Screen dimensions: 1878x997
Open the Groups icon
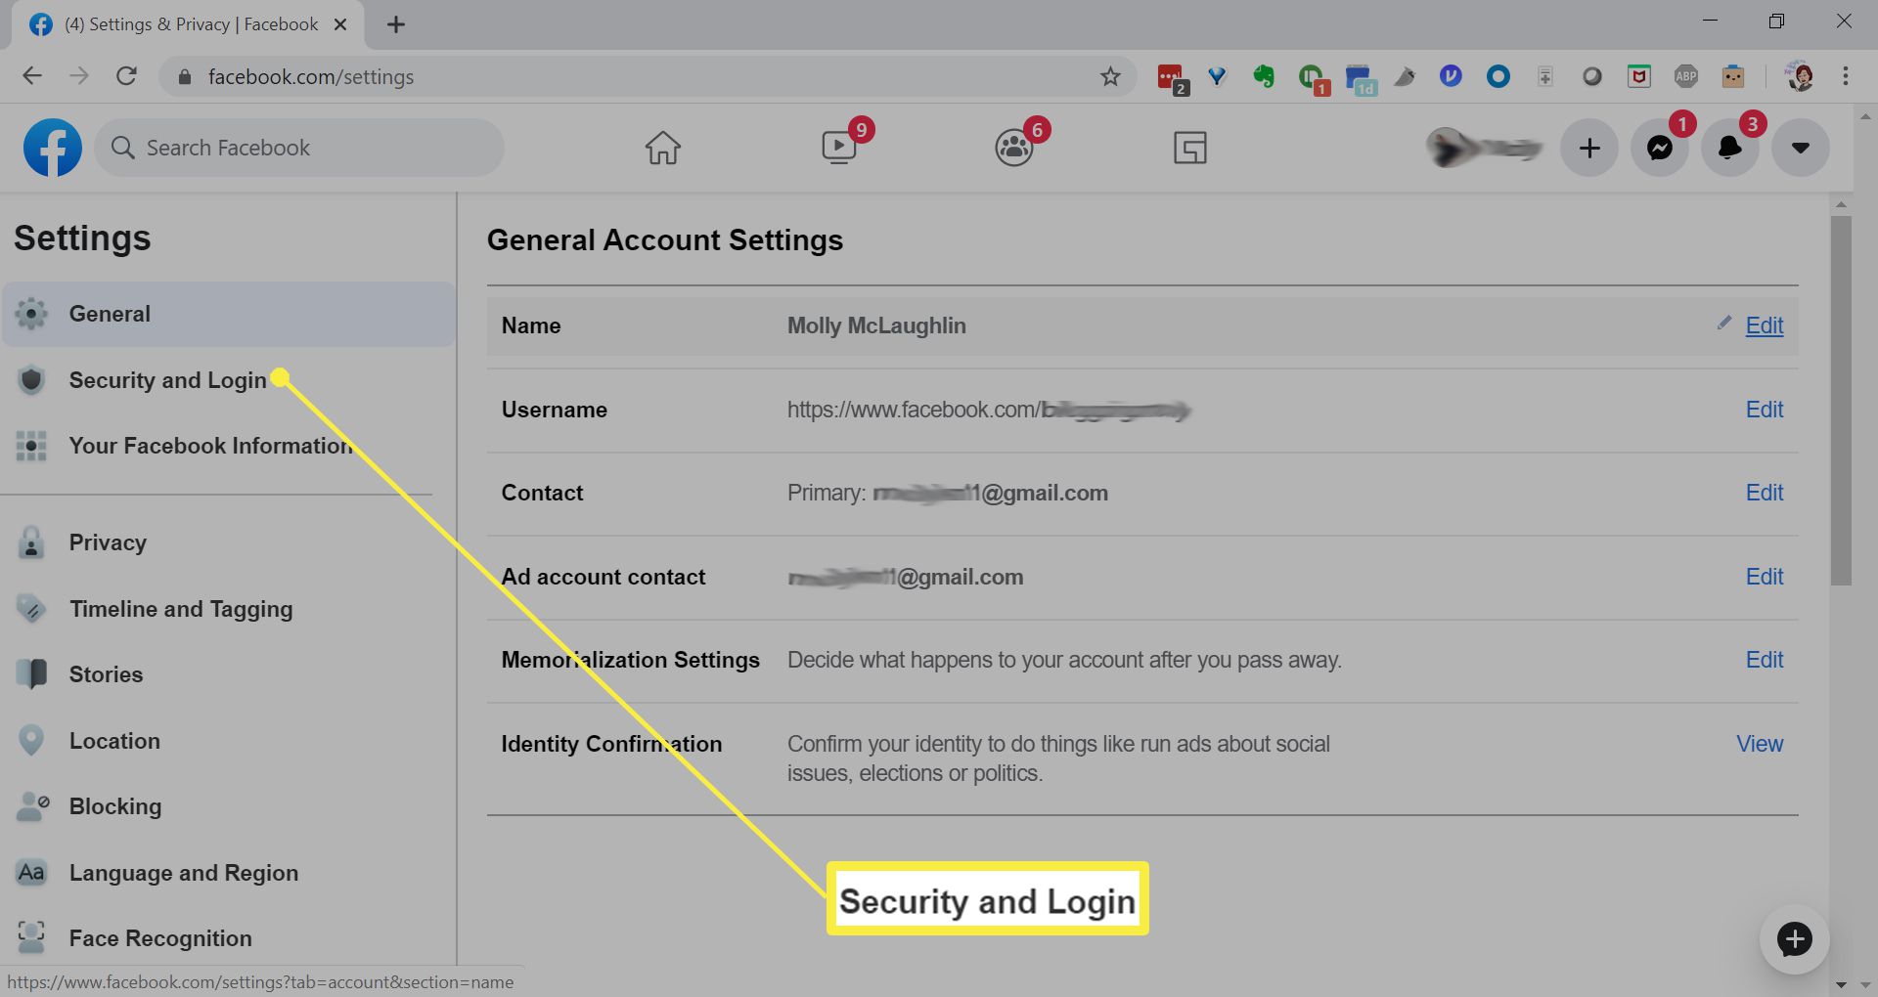(x=1014, y=148)
